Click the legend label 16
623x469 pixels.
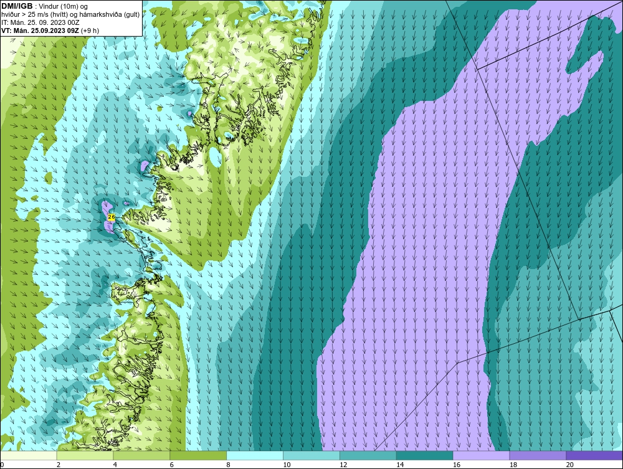457,465
